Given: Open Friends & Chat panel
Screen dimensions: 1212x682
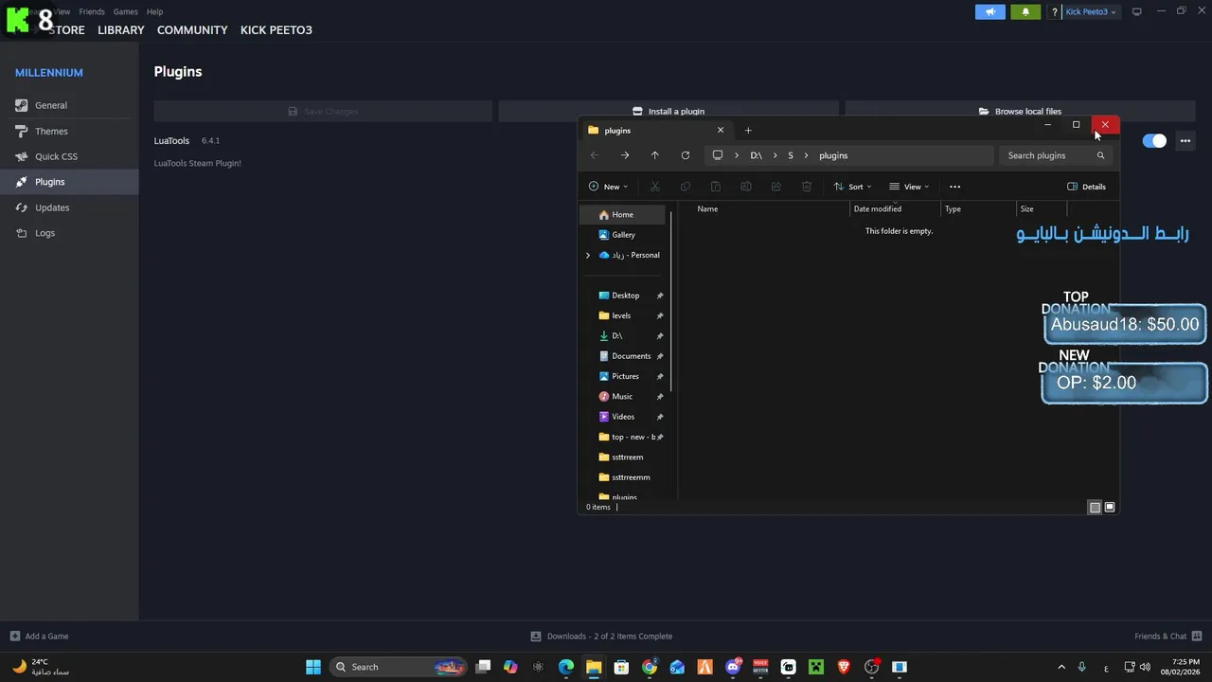Looking at the screenshot, I should [x=1167, y=637].
